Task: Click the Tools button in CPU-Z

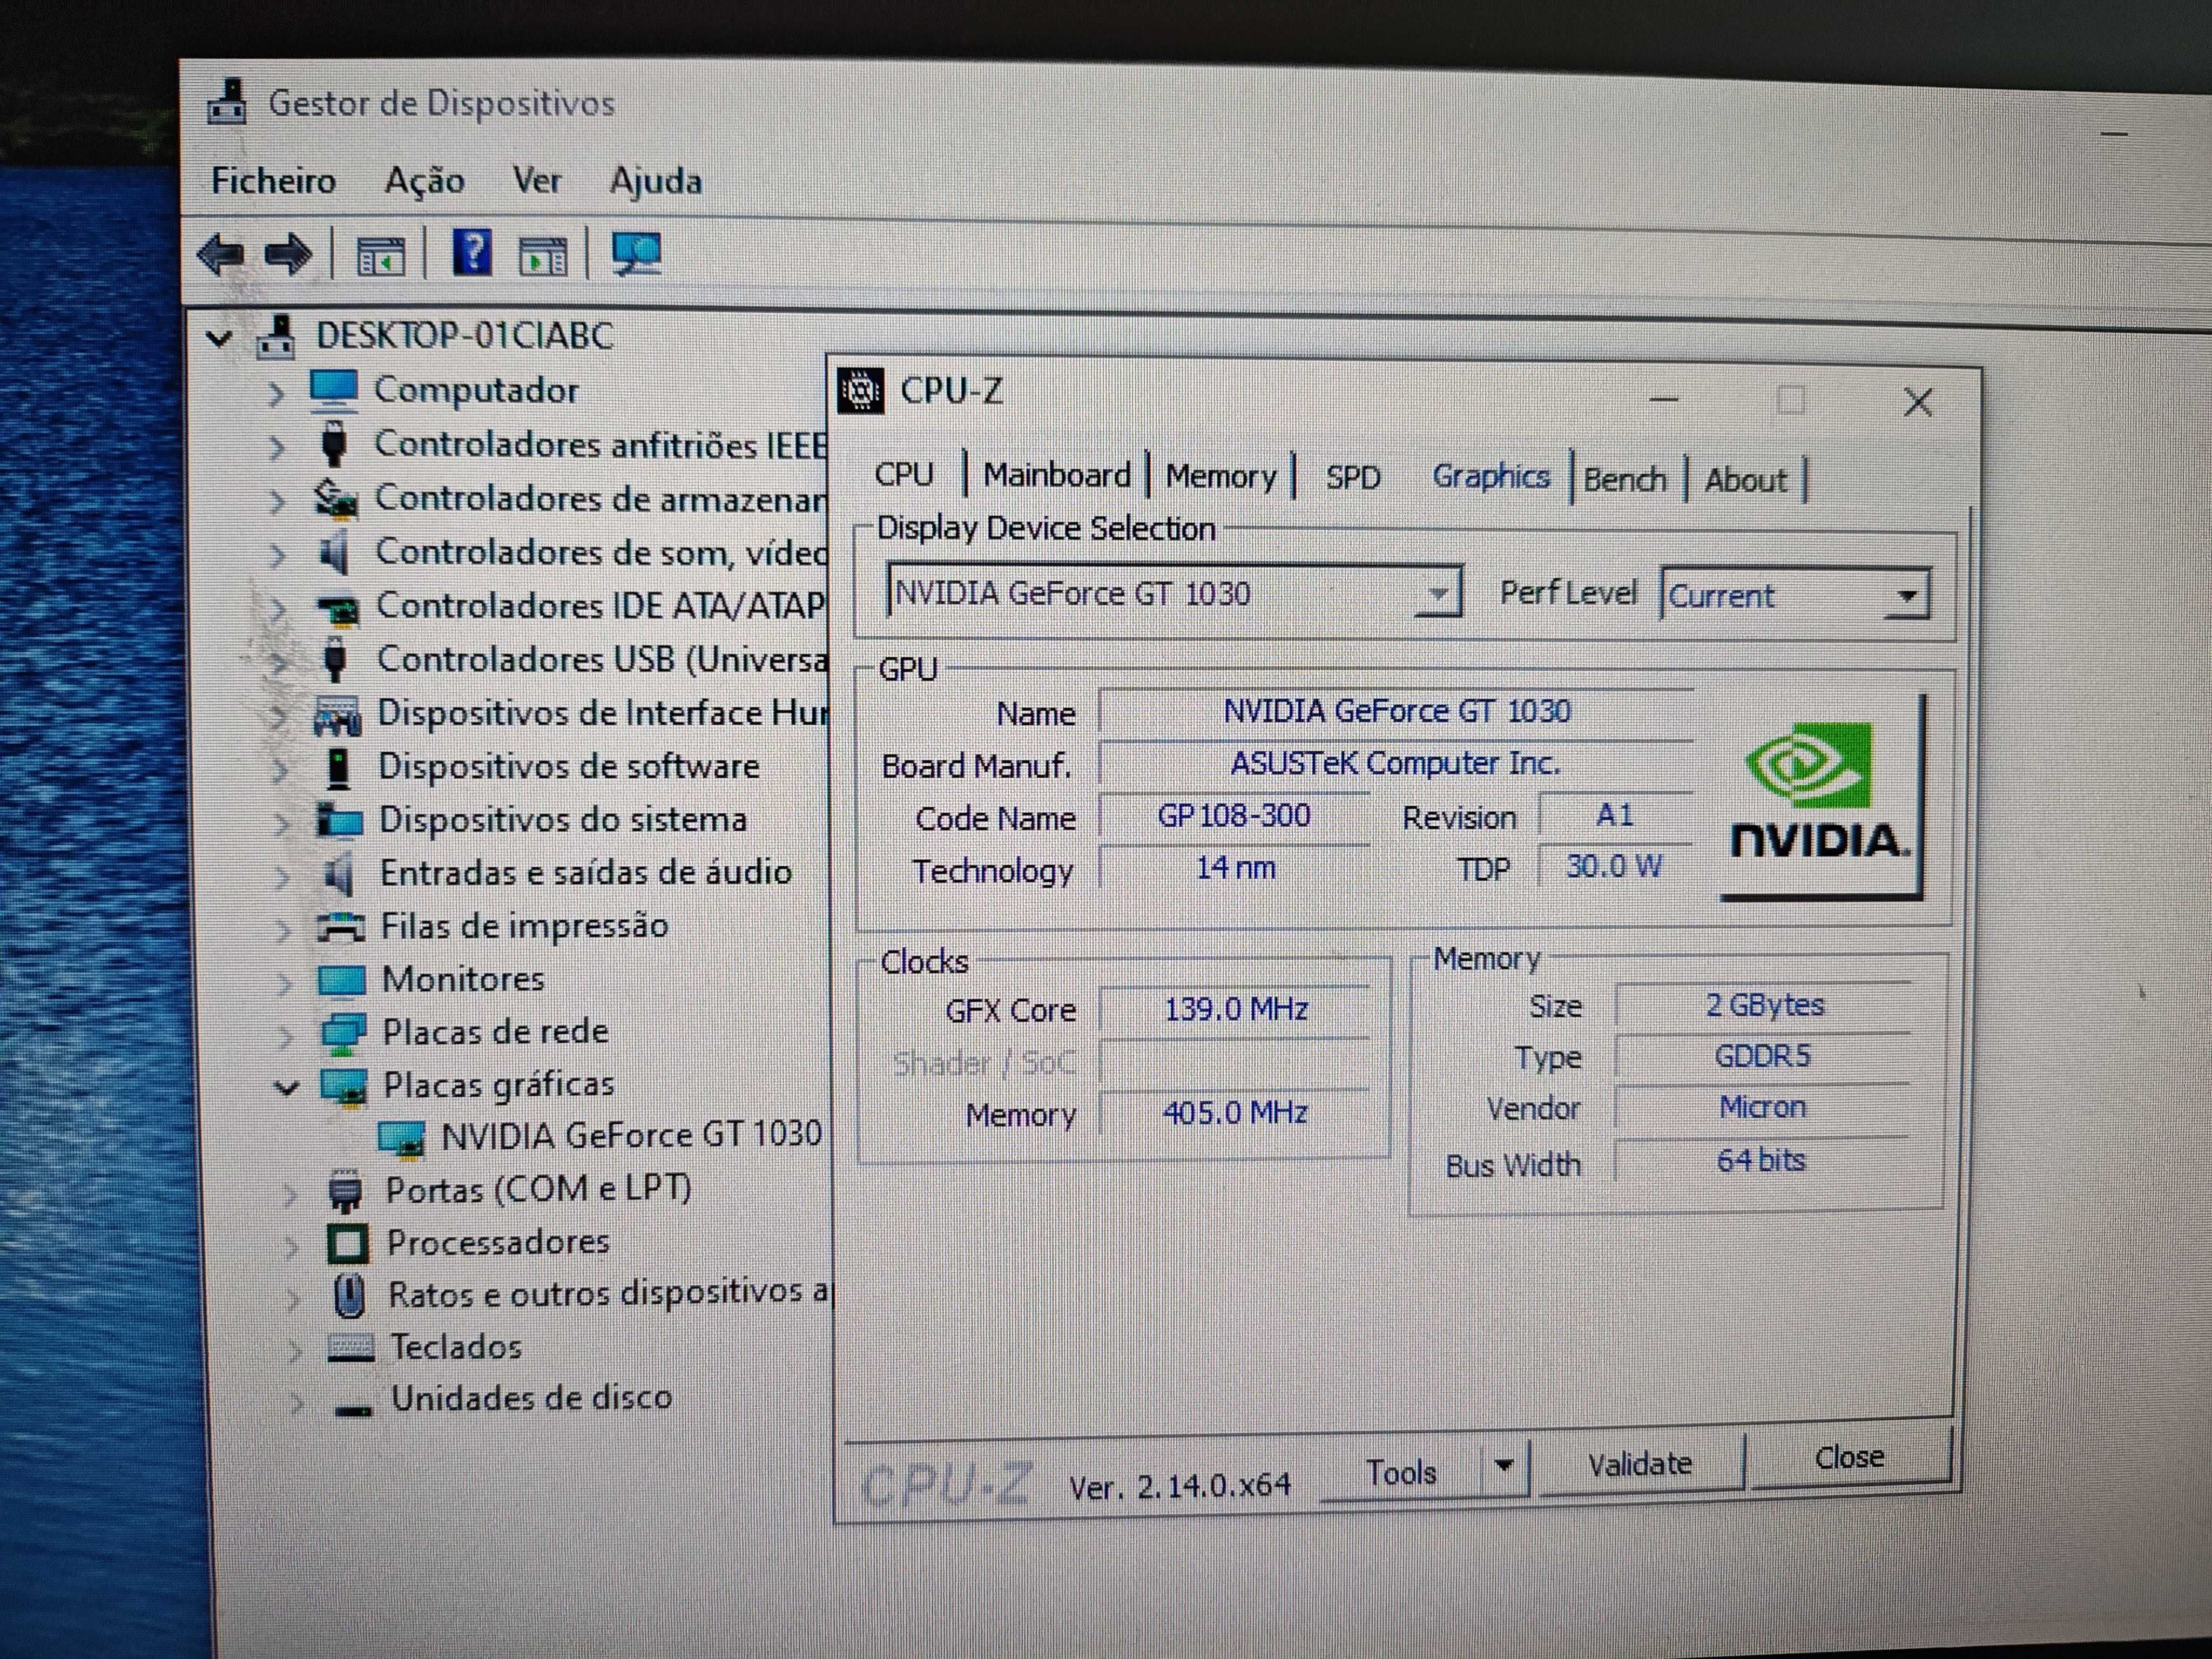Action: pyautogui.click(x=1402, y=1473)
